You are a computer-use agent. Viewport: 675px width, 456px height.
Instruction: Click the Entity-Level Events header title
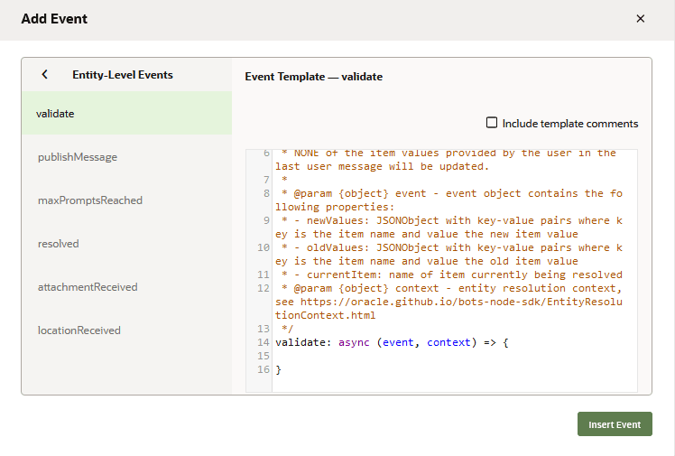pyautogui.click(x=123, y=75)
